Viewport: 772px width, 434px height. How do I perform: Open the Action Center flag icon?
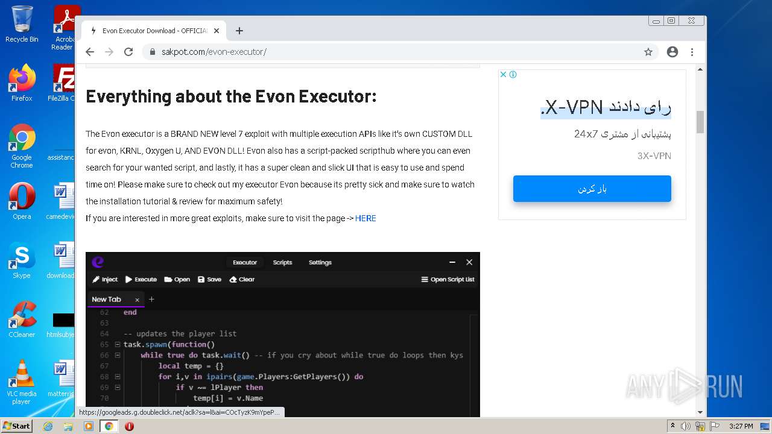(x=715, y=426)
